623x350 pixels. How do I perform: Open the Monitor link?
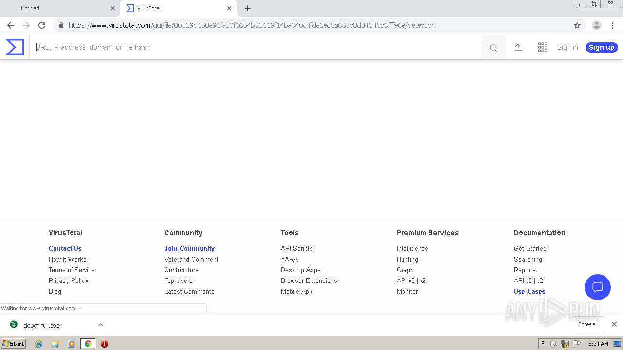[407, 291]
